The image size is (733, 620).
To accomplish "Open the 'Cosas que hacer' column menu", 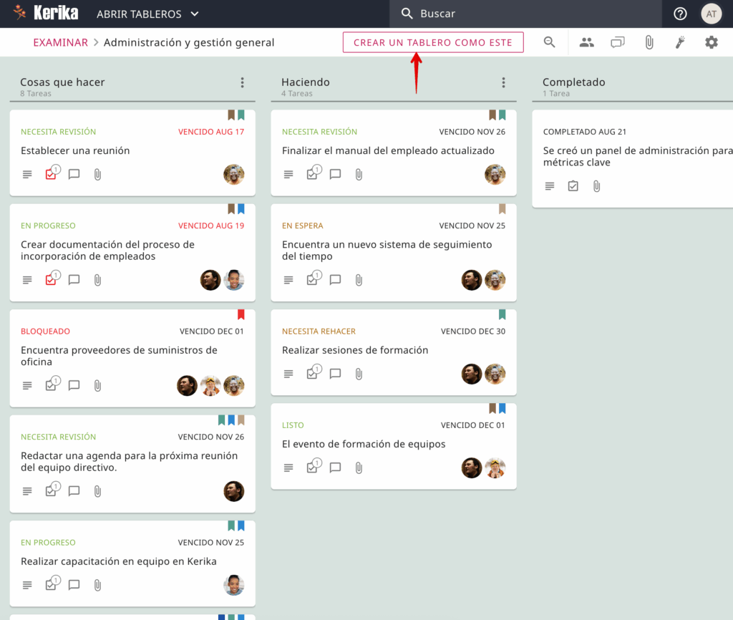I will tap(243, 83).
